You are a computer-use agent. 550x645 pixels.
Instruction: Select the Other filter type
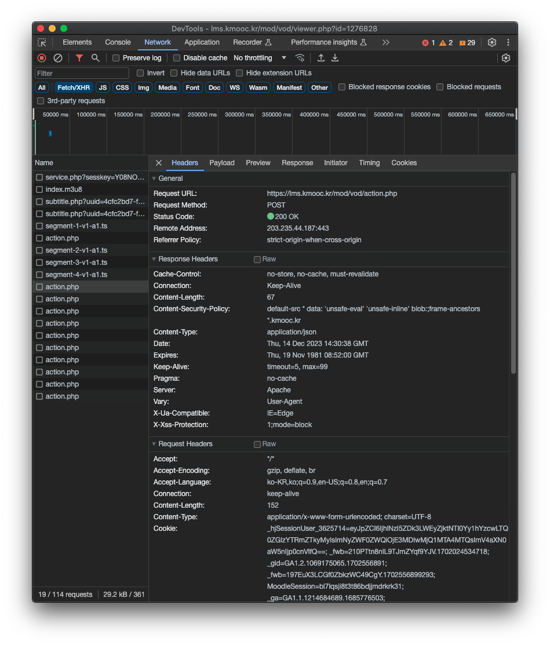[x=320, y=88]
